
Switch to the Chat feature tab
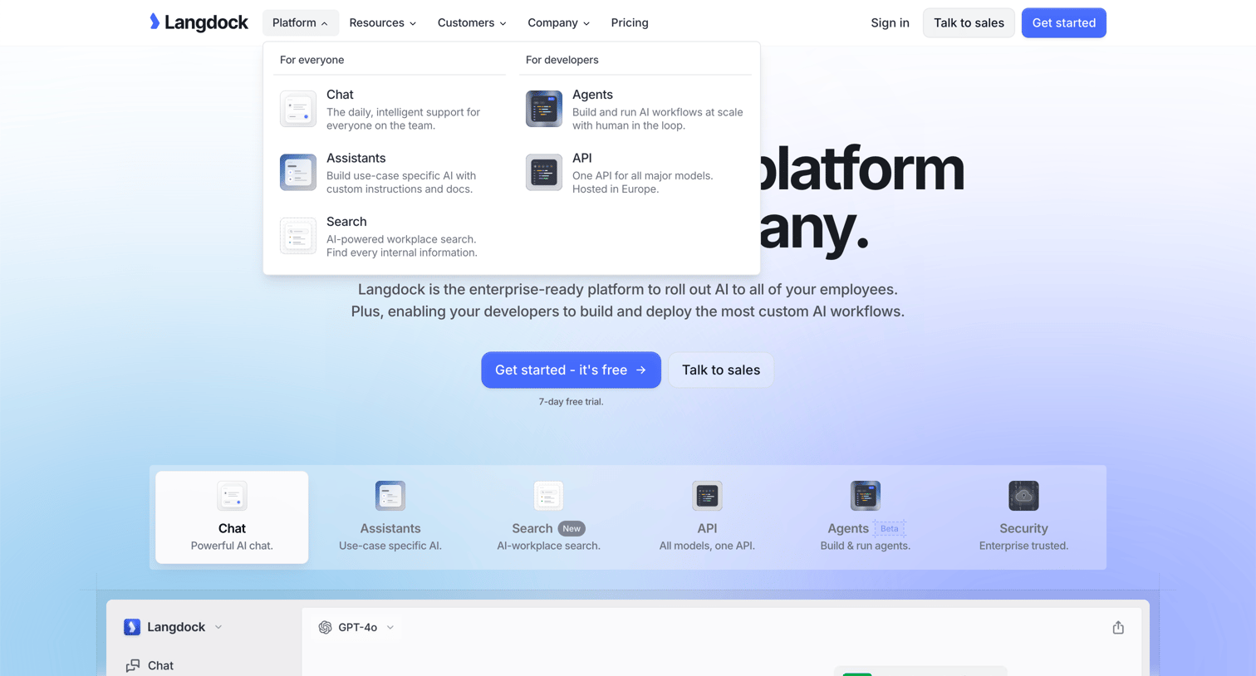pyautogui.click(x=232, y=517)
